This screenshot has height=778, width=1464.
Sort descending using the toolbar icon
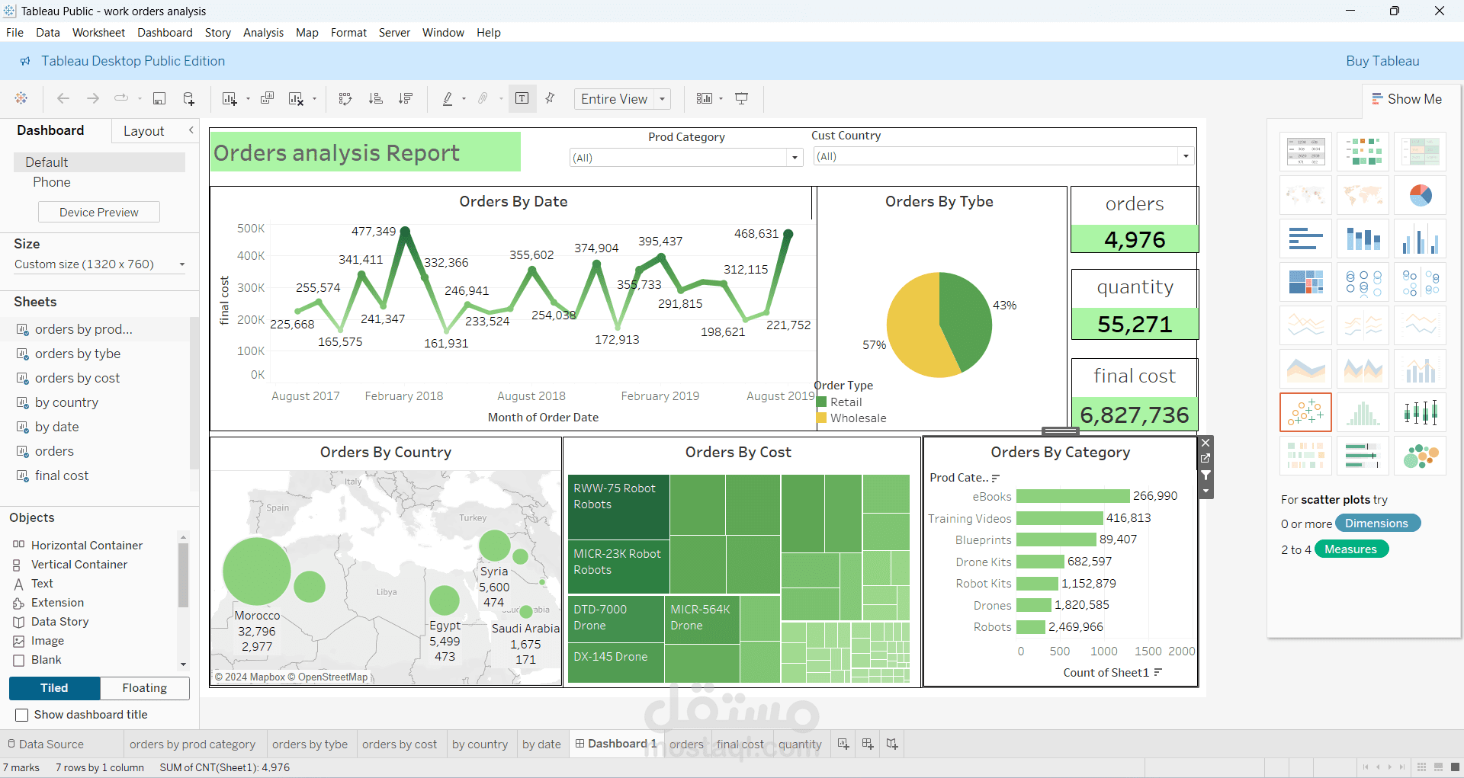point(406,98)
